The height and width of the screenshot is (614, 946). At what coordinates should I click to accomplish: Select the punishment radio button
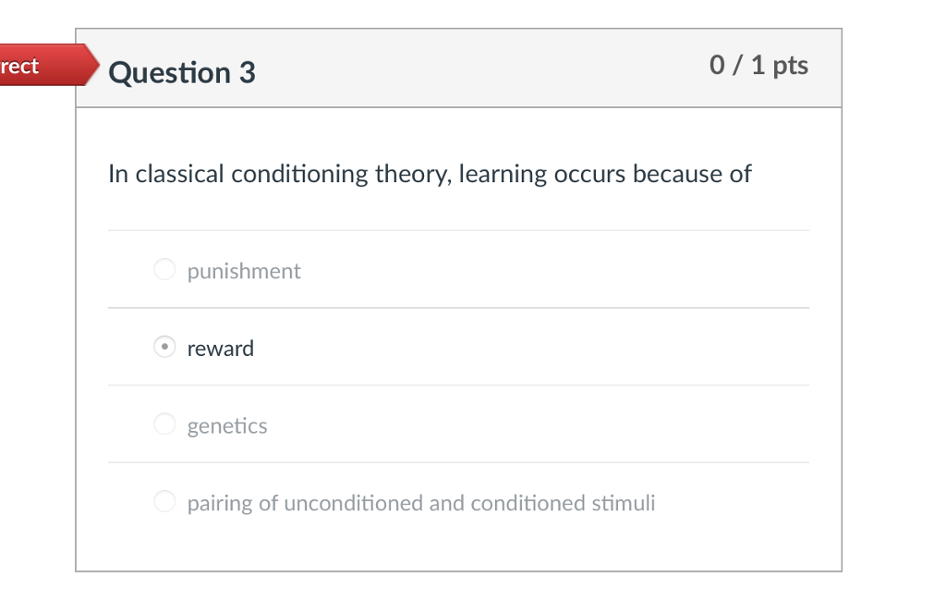(x=164, y=269)
